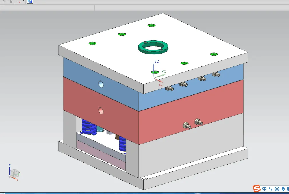Select the gray spacer block front face
This screenshot has width=289, height=194.
click(191, 146)
